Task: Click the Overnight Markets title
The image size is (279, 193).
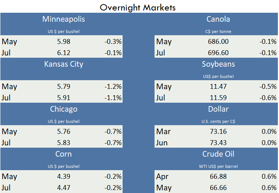Action: [138, 7]
